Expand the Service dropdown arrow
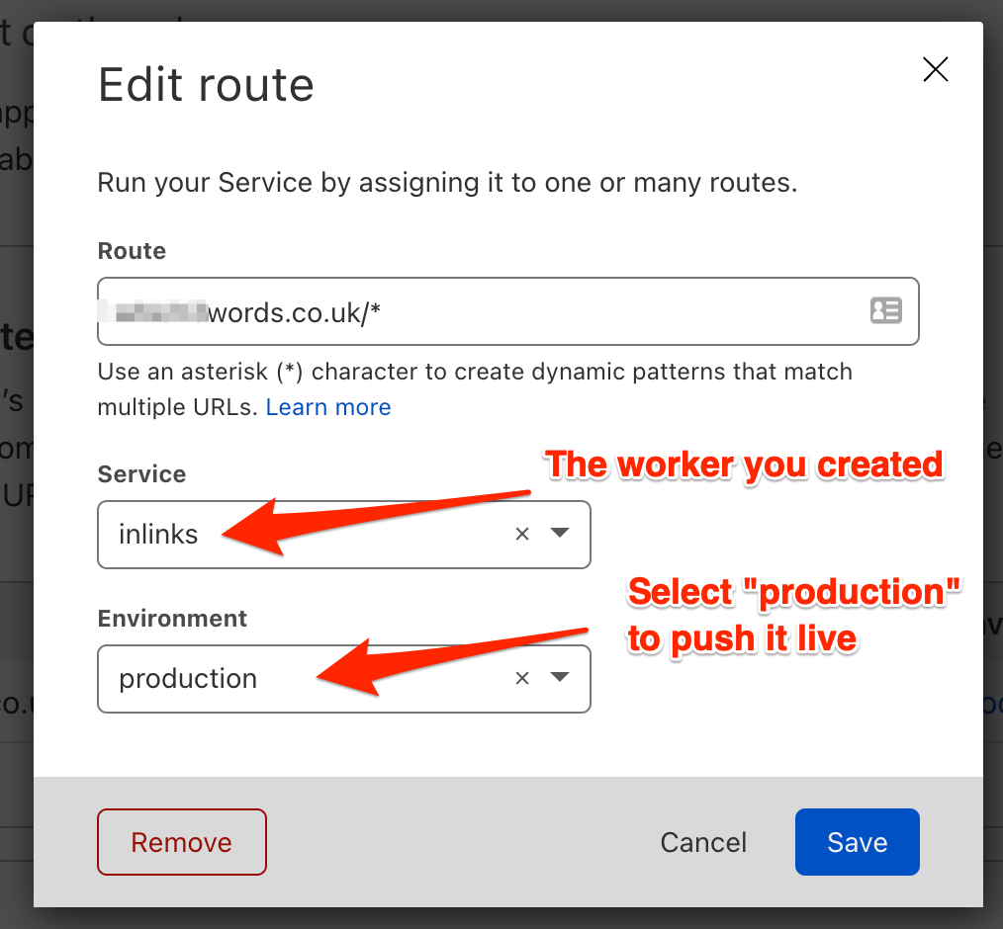Image resolution: width=1003 pixels, height=929 pixels. [x=560, y=533]
